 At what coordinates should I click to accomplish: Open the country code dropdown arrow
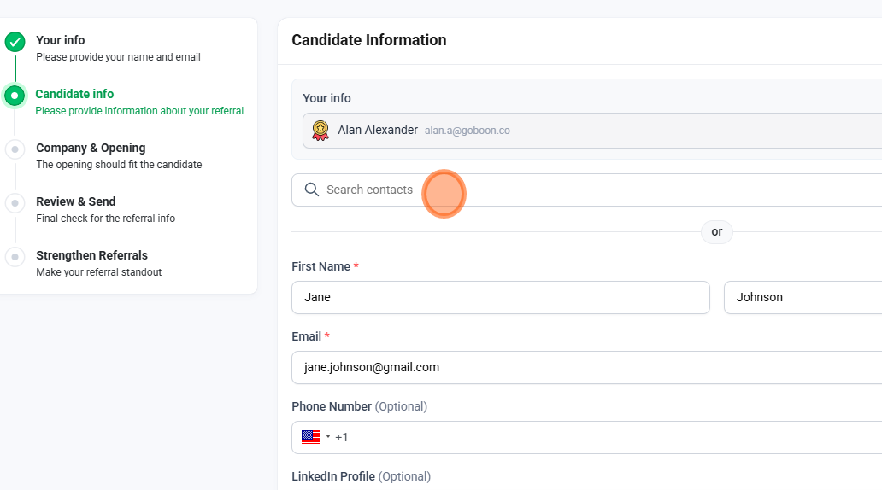328,436
